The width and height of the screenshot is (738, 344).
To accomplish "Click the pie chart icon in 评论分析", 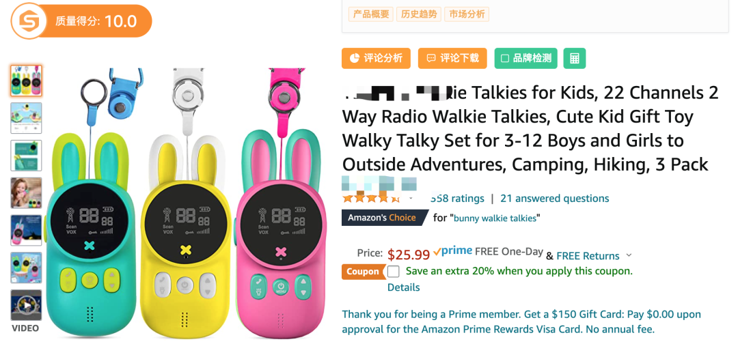I will (x=354, y=58).
